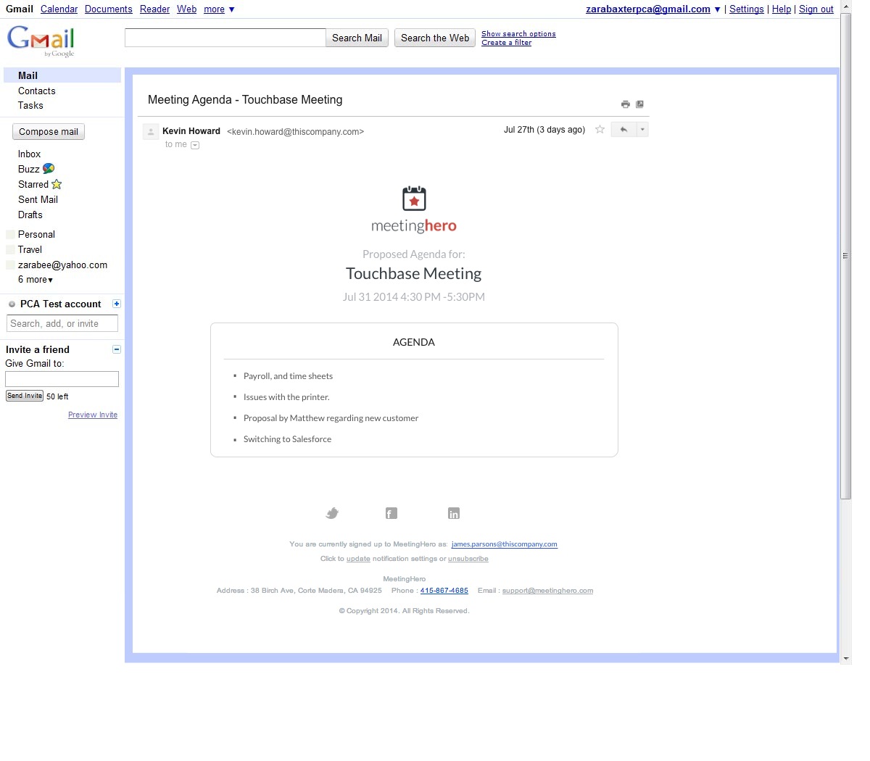Star the Kevin Howard message
The width and height of the screenshot is (870, 761).
[x=600, y=130]
